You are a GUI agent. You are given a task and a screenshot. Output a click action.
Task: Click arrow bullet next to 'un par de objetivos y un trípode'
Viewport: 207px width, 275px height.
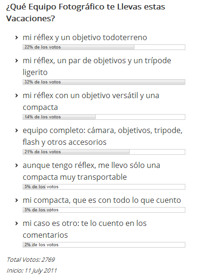(17, 61)
